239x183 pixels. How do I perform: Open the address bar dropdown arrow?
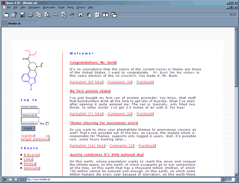tap(221, 180)
